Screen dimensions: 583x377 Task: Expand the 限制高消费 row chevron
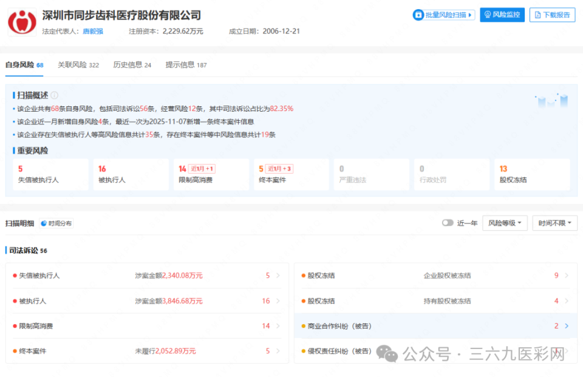pyautogui.click(x=278, y=325)
